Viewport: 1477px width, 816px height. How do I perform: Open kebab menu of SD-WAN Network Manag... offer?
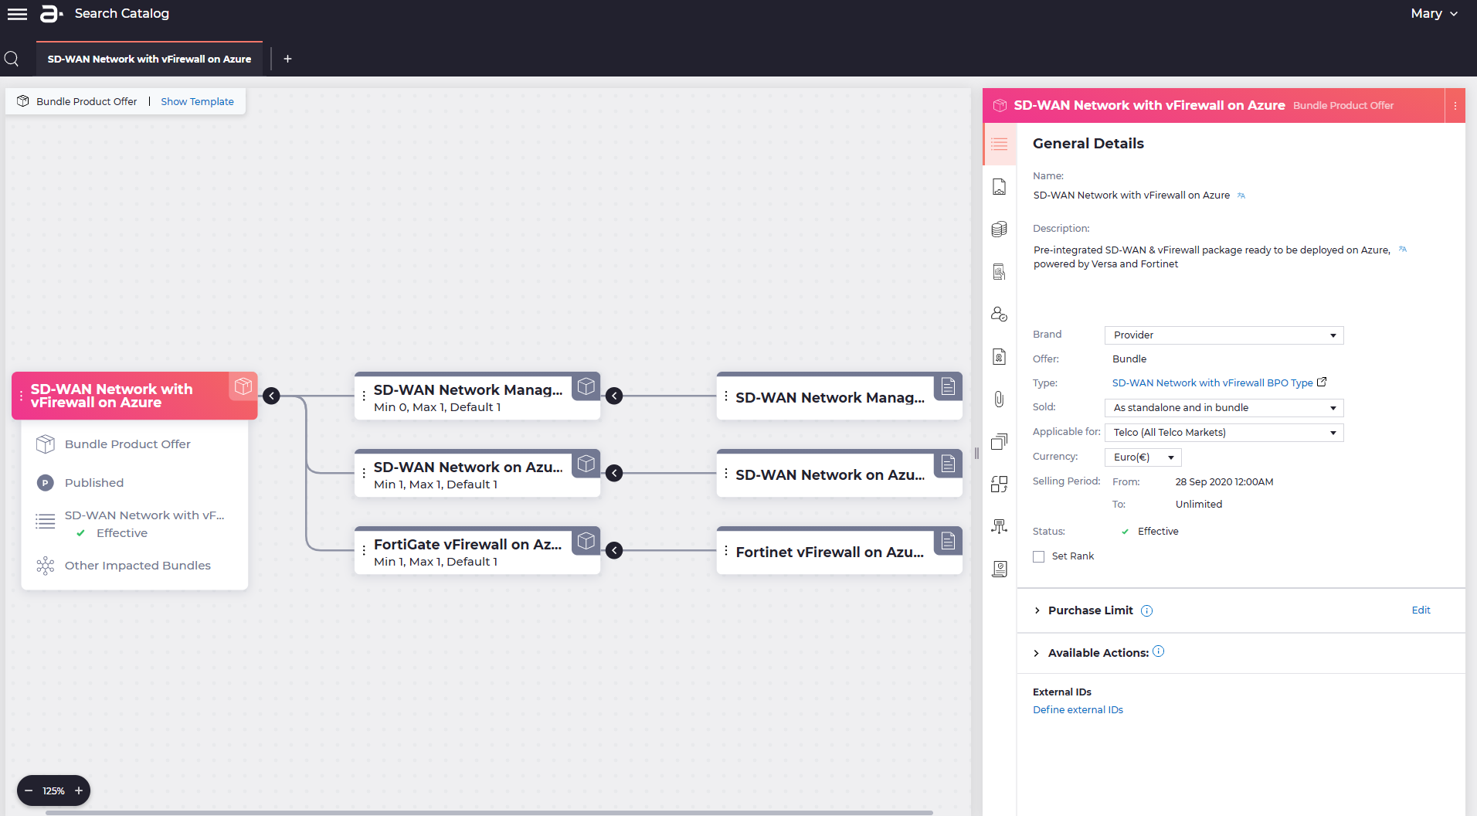pyautogui.click(x=364, y=396)
